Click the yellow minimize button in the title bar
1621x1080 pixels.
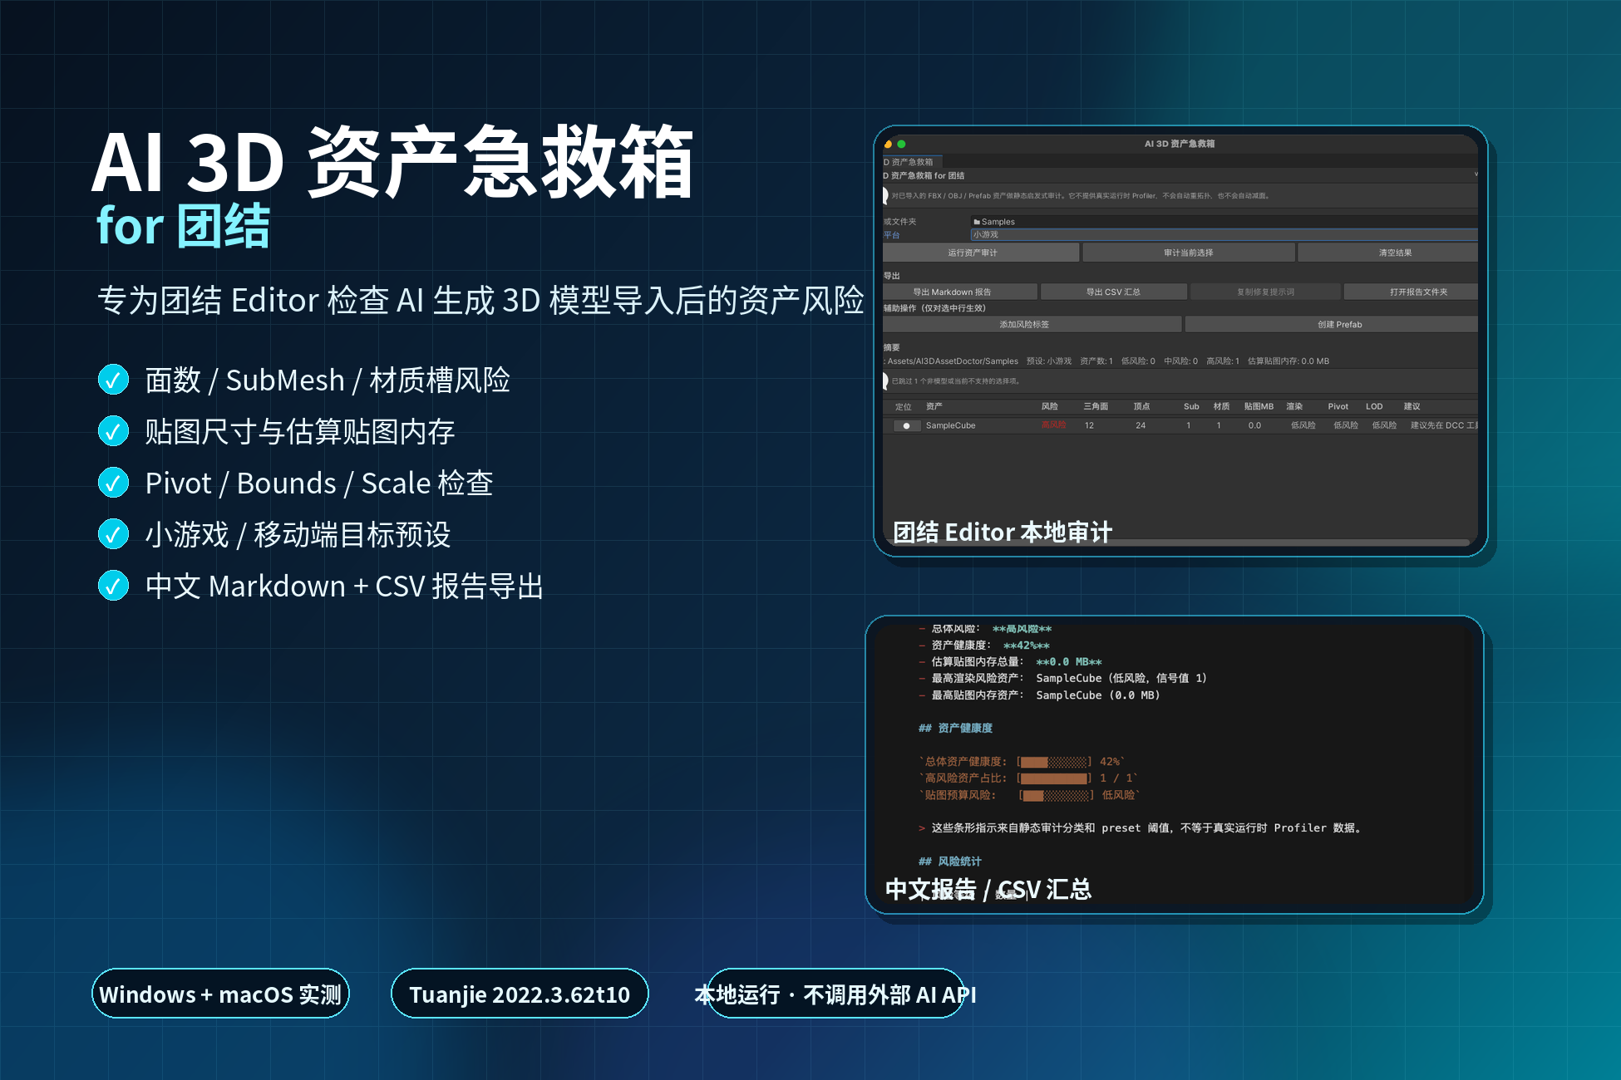click(x=888, y=144)
